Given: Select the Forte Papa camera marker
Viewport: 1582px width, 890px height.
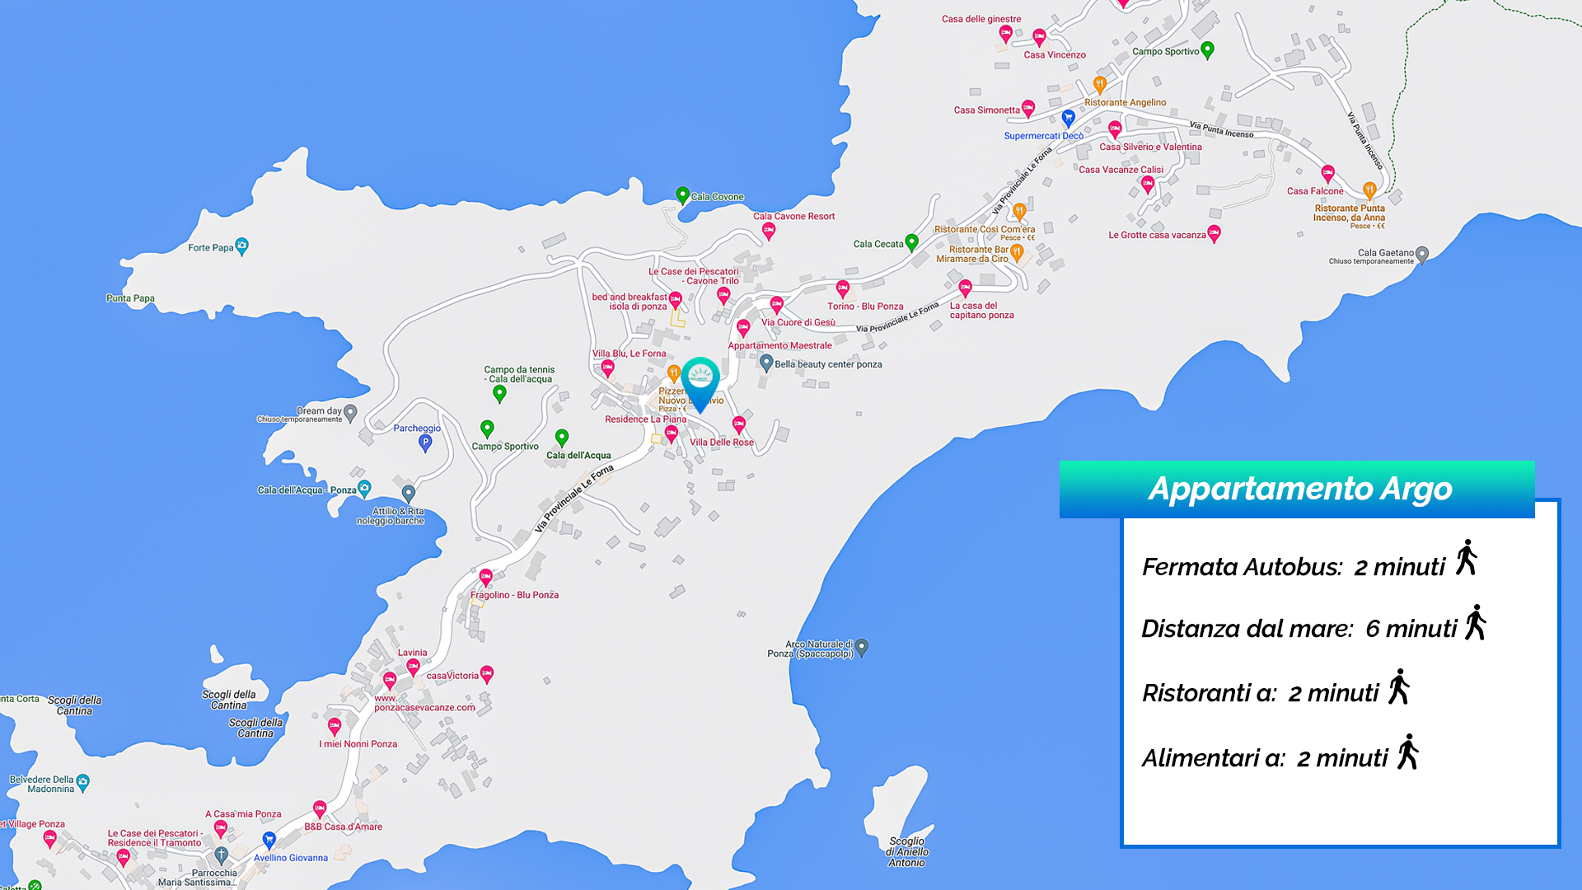Looking at the screenshot, I should (x=241, y=246).
